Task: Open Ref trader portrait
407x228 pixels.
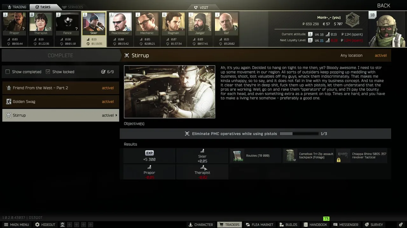Action: (226, 24)
